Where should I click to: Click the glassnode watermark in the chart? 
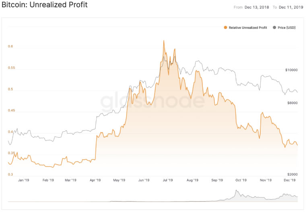pyautogui.click(x=152, y=103)
